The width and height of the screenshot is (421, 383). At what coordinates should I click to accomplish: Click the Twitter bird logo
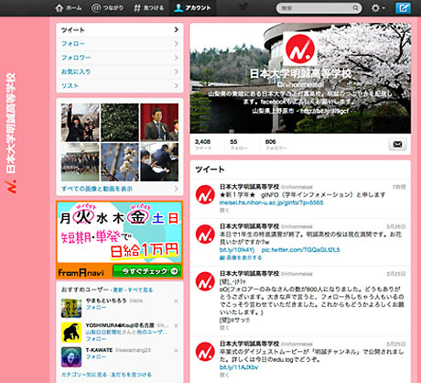click(x=243, y=7)
